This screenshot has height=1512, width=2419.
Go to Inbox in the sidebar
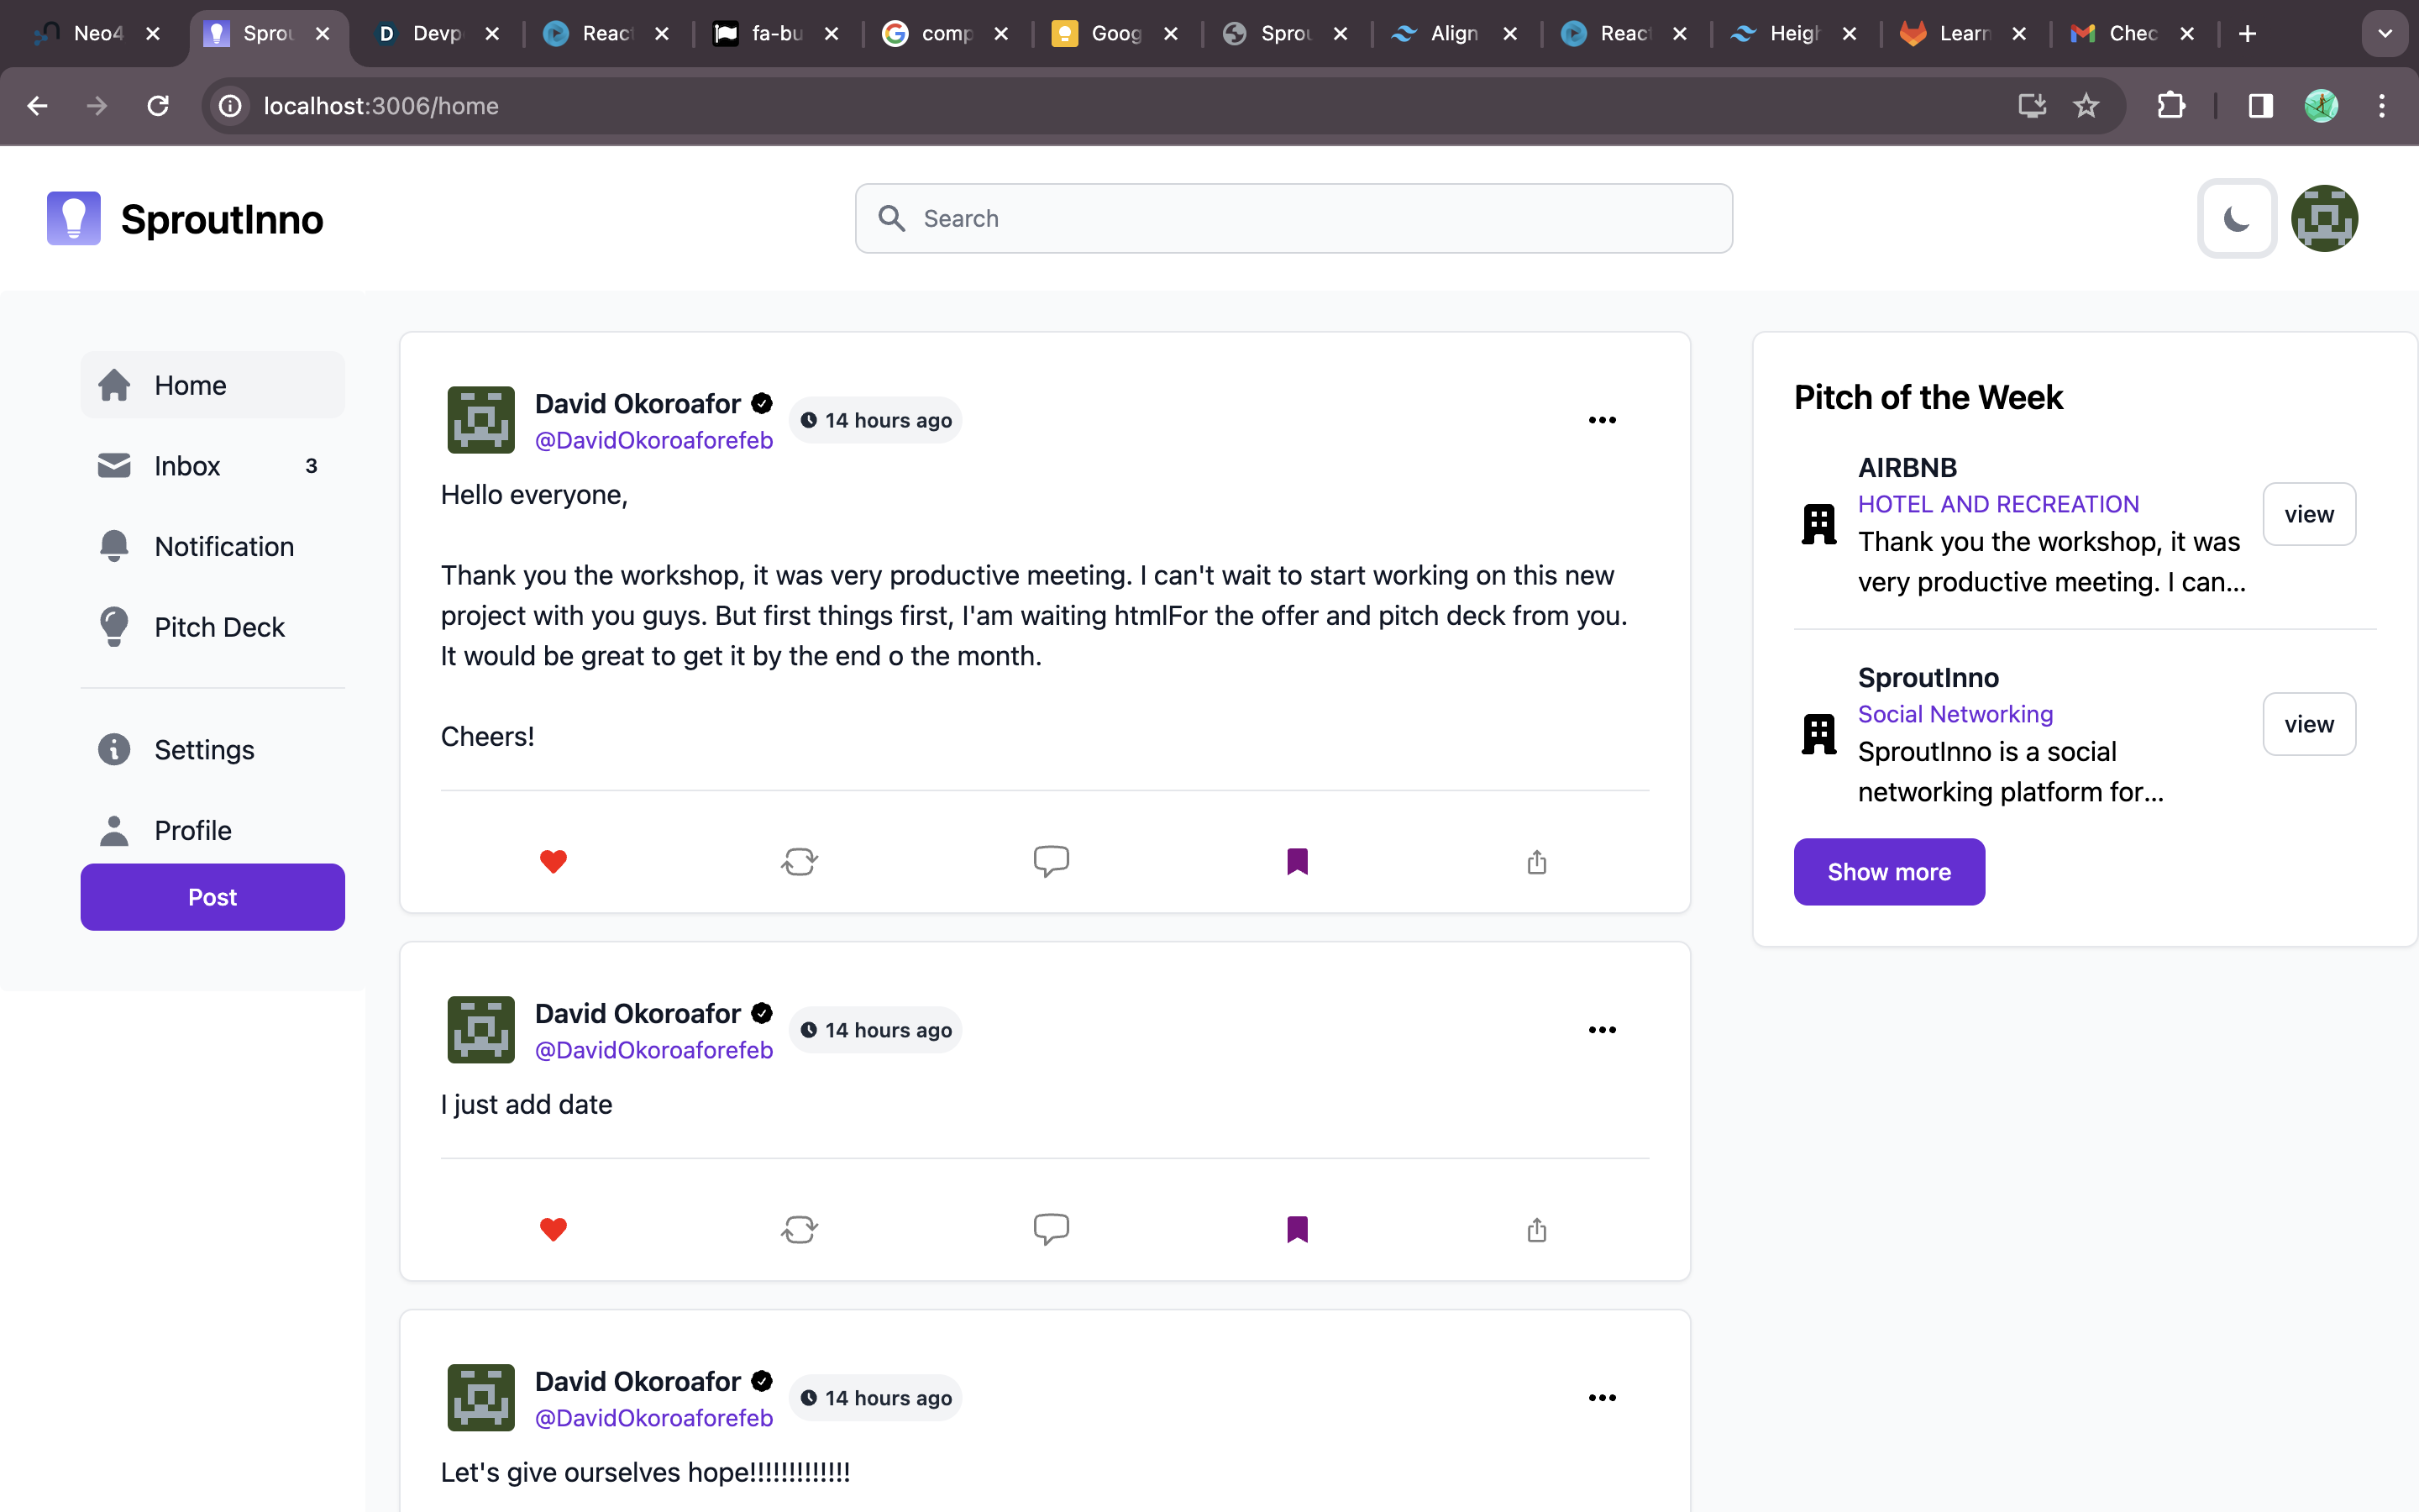coord(187,466)
